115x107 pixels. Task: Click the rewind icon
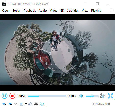pyautogui.click(x=4, y=104)
